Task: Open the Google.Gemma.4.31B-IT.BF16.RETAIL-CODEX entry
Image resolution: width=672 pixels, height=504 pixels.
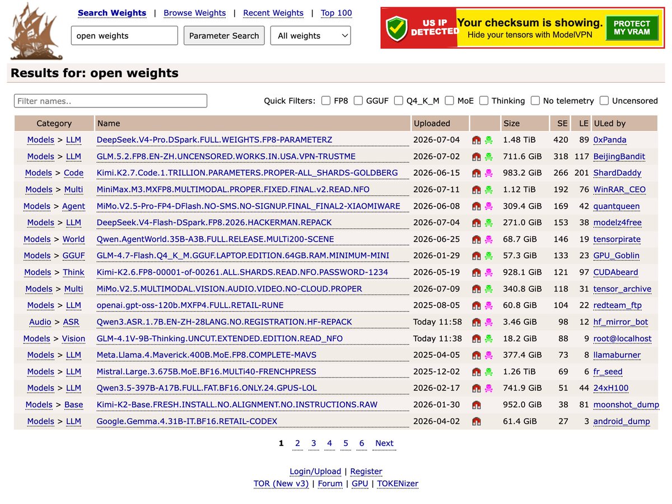Action: click(187, 421)
